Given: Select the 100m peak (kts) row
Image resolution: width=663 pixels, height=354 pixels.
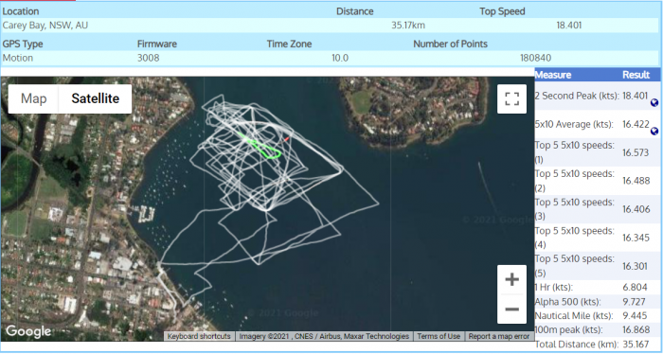Looking at the screenshot, I should tap(598, 329).
